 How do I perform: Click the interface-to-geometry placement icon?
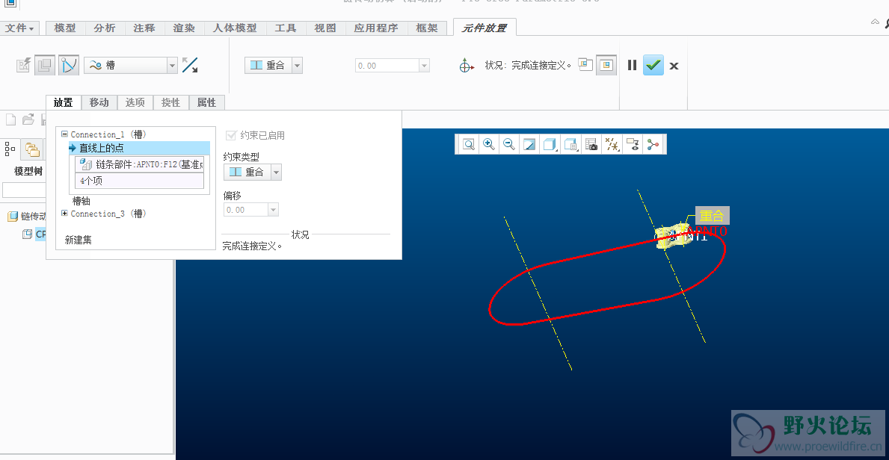[23, 66]
